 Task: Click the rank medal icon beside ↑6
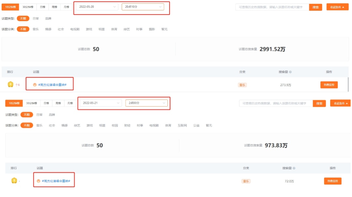pos(10,85)
